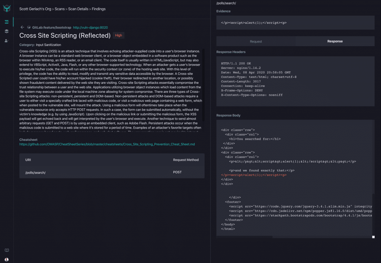Click the red highlighted script line in response body

(254, 175)
